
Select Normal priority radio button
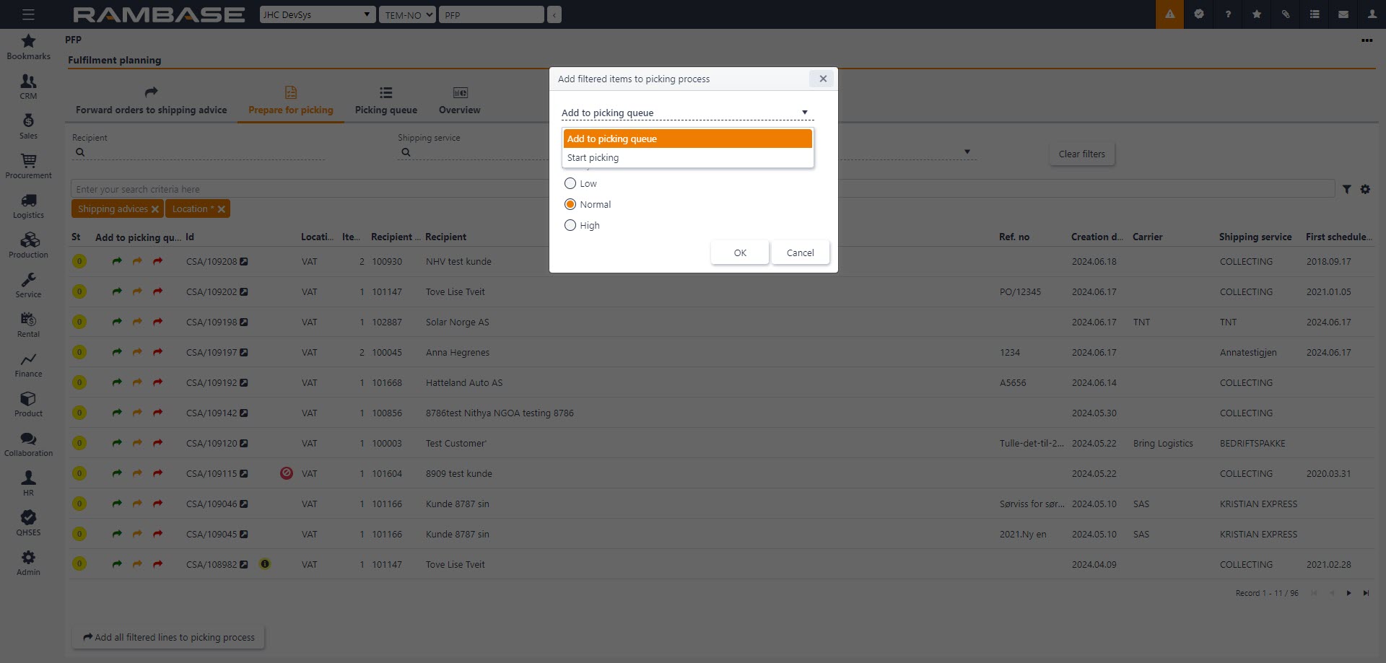click(570, 205)
